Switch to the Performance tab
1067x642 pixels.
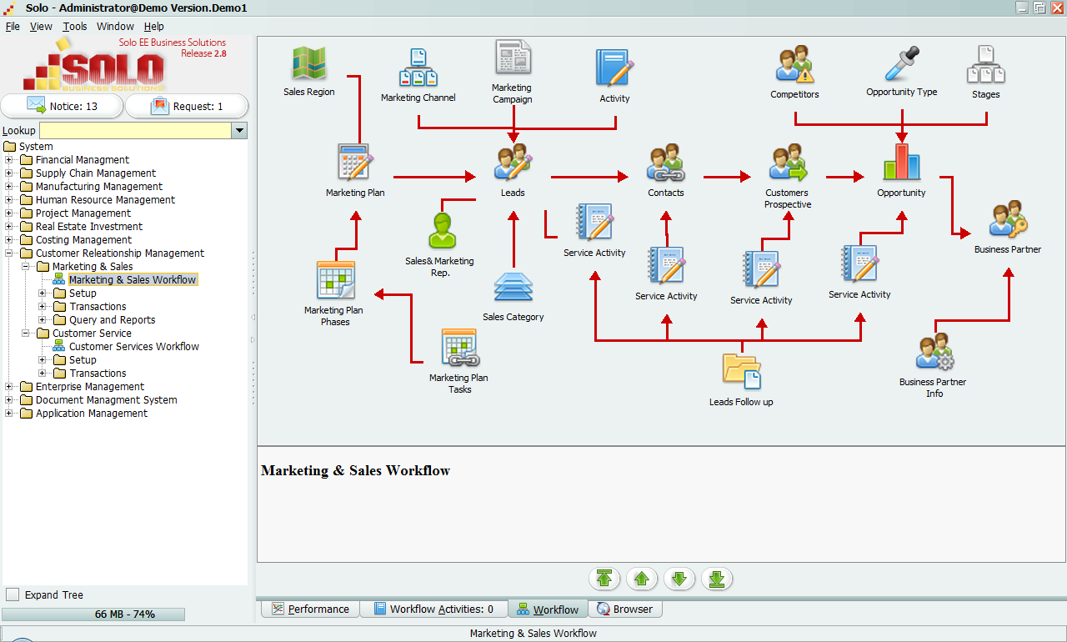(310, 609)
